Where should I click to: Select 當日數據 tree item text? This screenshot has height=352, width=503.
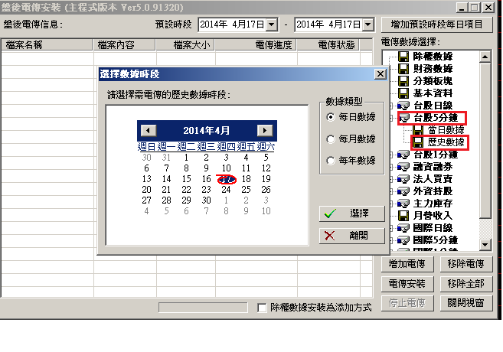point(446,130)
